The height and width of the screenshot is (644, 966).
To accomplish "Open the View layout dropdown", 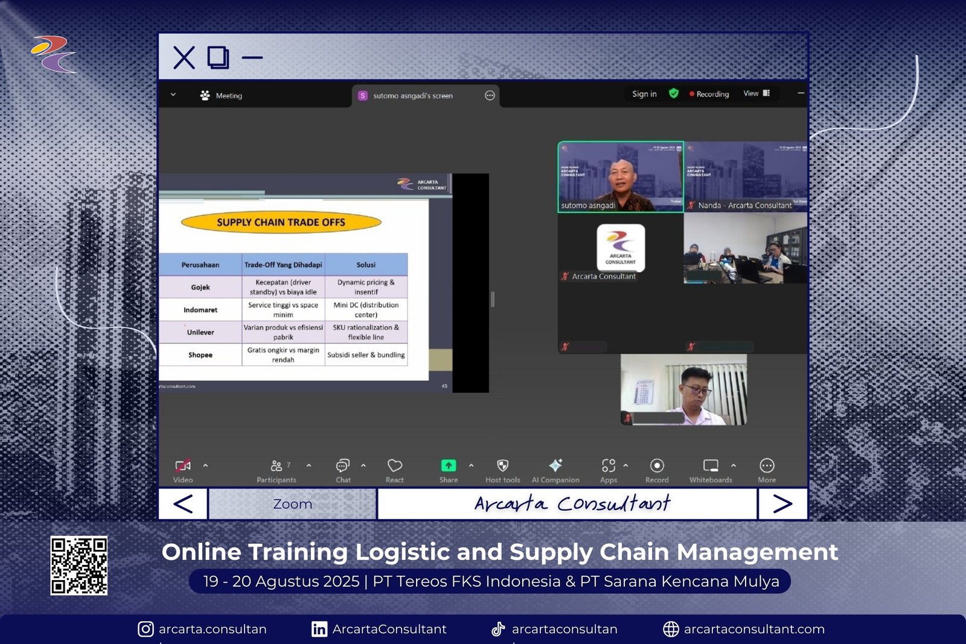I will 756,94.
